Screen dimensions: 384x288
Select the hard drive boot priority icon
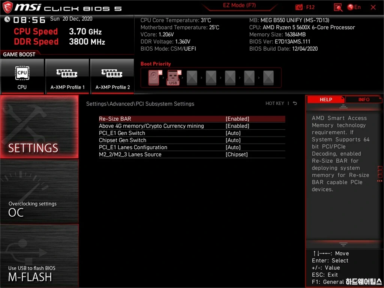tap(155, 78)
